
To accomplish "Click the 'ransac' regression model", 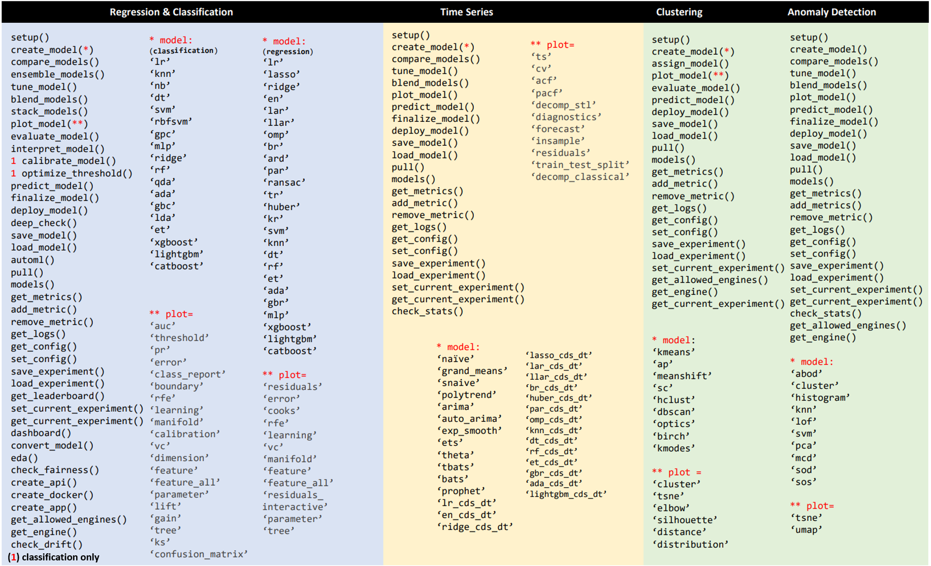I will (284, 182).
